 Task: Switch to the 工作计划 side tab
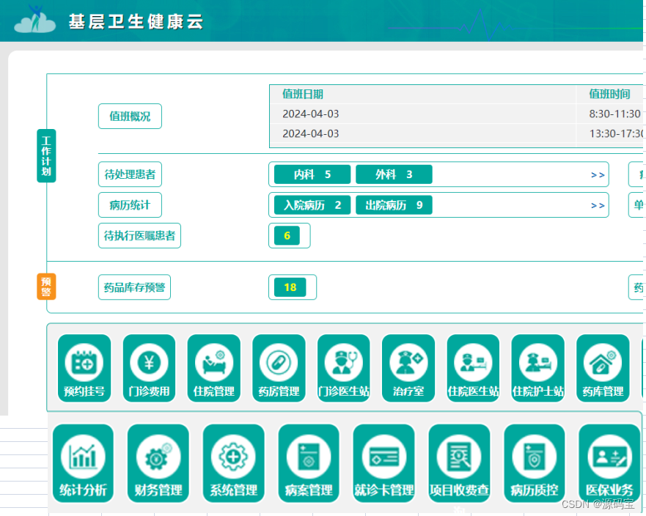click(x=45, y=155)
